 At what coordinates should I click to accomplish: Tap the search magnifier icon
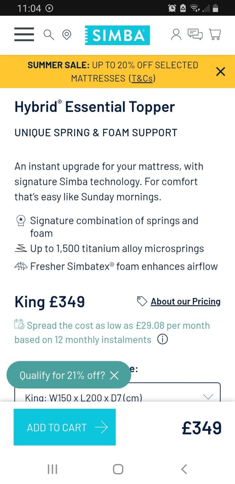pyautogui.click(x=49, y=35)
